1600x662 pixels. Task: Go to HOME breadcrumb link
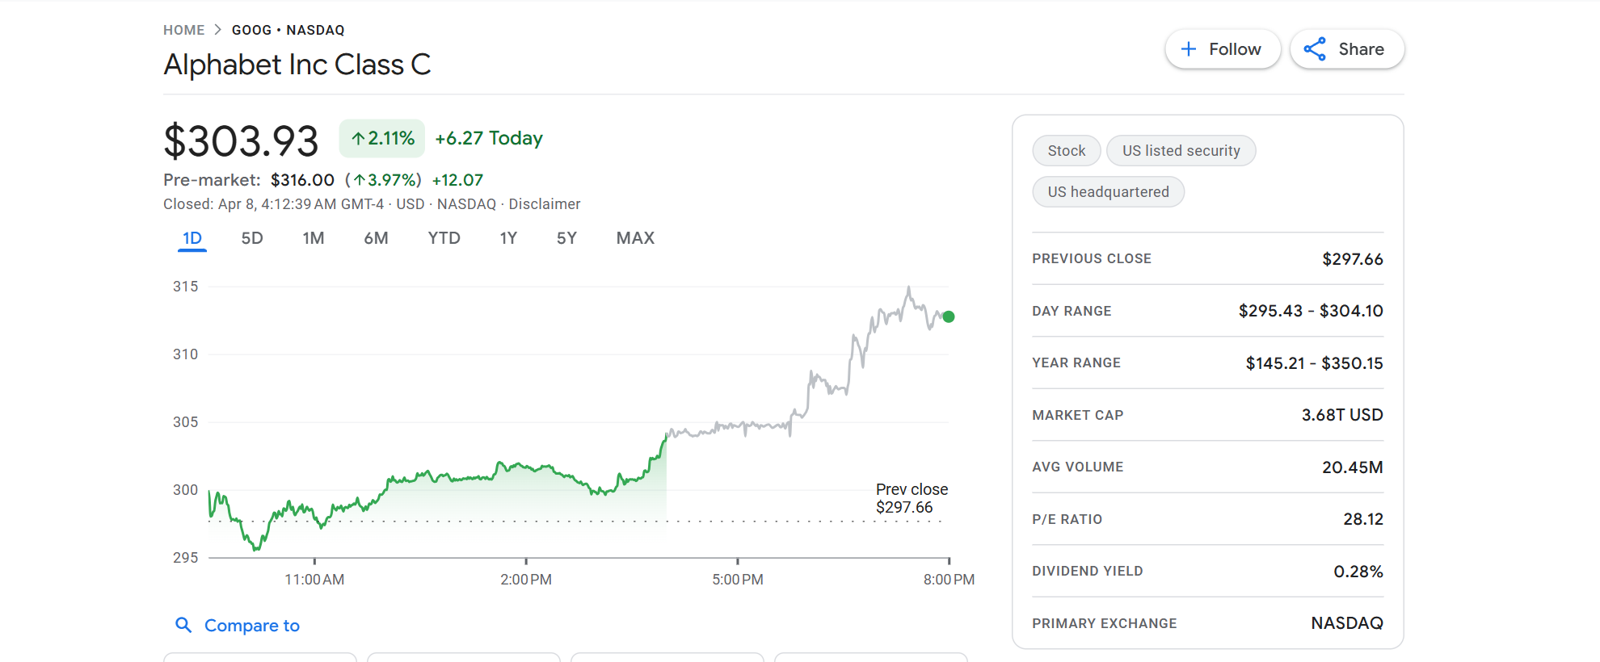[183, 30]
